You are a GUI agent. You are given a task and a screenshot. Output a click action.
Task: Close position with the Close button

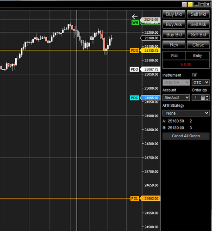(198, 45)
